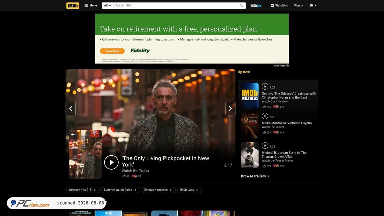Open IMDb Interviews thumbnail
The image size is (384, 216).
pyautogui.click(x=250, y=96)
